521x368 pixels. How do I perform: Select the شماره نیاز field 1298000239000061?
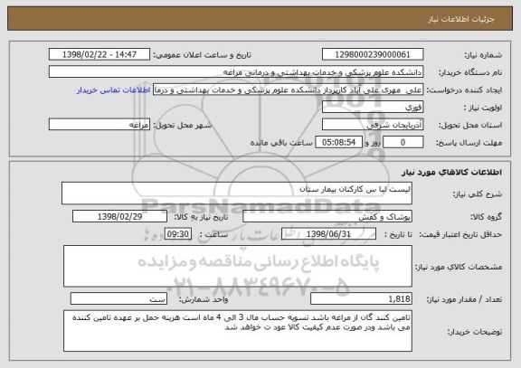pos(373,54)
